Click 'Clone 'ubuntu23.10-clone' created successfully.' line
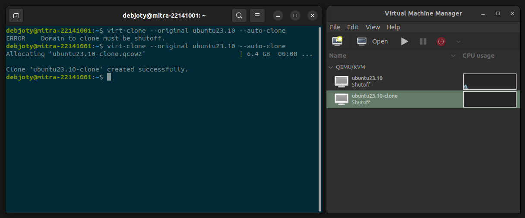Screen dimensions: 525x218 point(97,69)
